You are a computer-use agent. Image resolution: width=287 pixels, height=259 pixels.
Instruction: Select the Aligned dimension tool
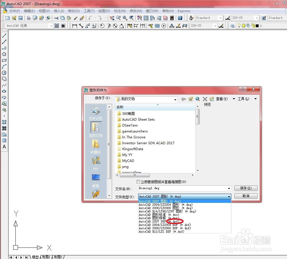point(81,26)
